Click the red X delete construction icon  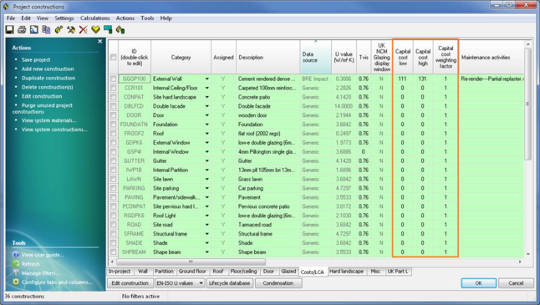(83, 29)
